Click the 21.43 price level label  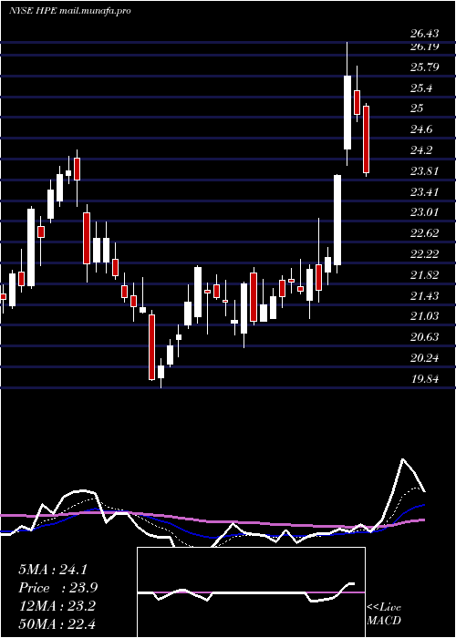(425, 296)
